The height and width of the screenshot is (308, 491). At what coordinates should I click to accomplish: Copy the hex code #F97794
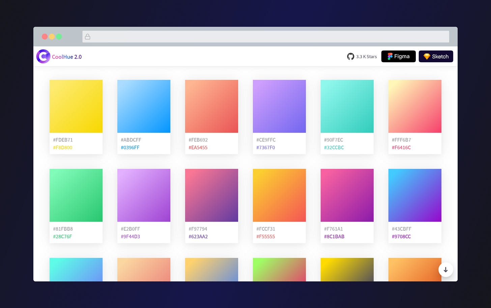[198, 229]
